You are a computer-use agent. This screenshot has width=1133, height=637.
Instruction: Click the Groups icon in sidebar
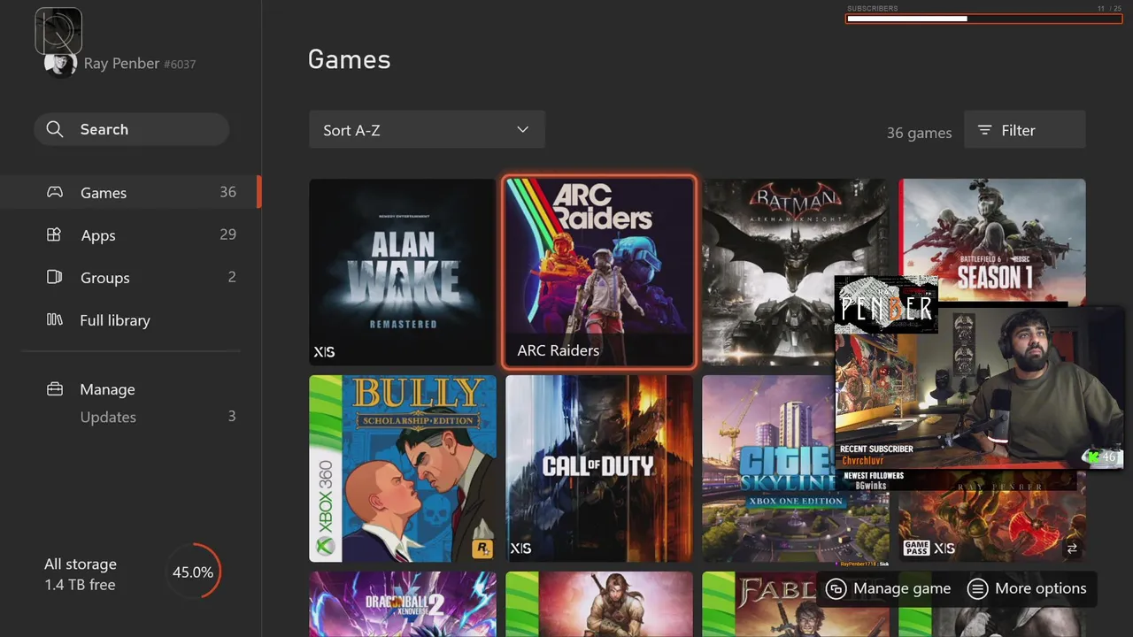pyautogui.click(x=54, y=277)
